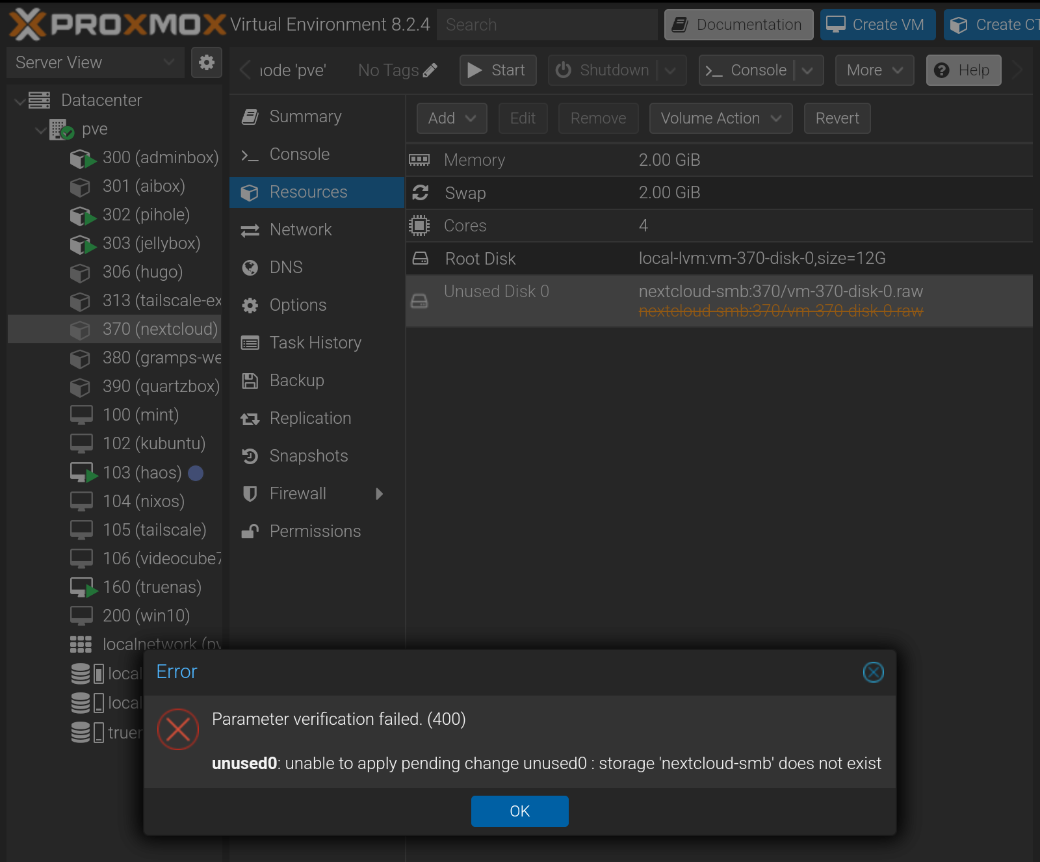Open the More dropdown menu
Image resolution: width=1040 pixels, height=862 pixels.
click(x=875, y=70)
